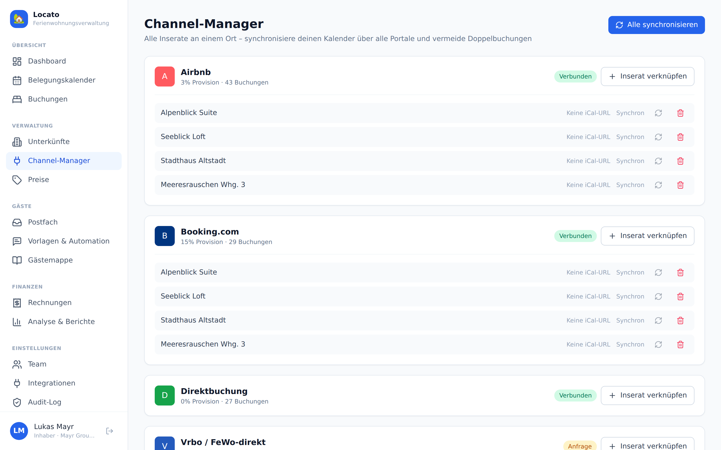Delete the Airbnb Alpenblick Suite listing

point(680,113)
